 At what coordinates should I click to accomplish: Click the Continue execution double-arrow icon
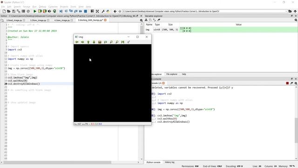tap(81, 11)
